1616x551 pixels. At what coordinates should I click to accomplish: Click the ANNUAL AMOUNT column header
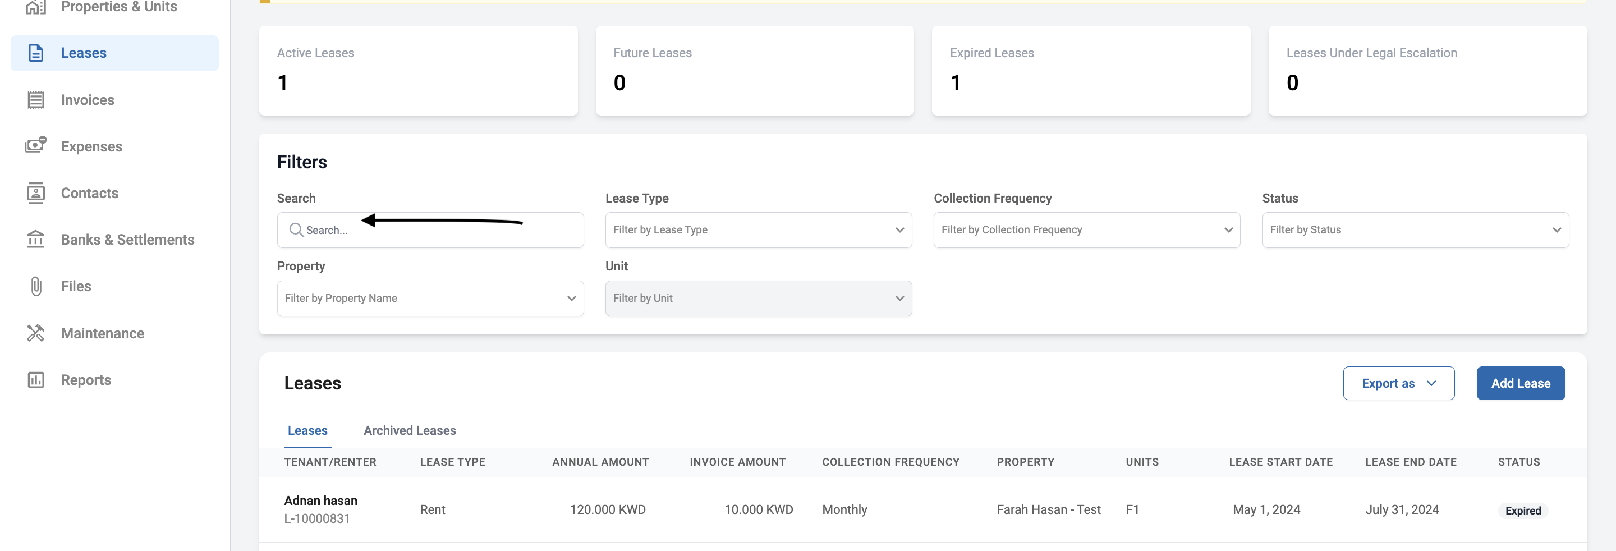click(x=600, y=462)
